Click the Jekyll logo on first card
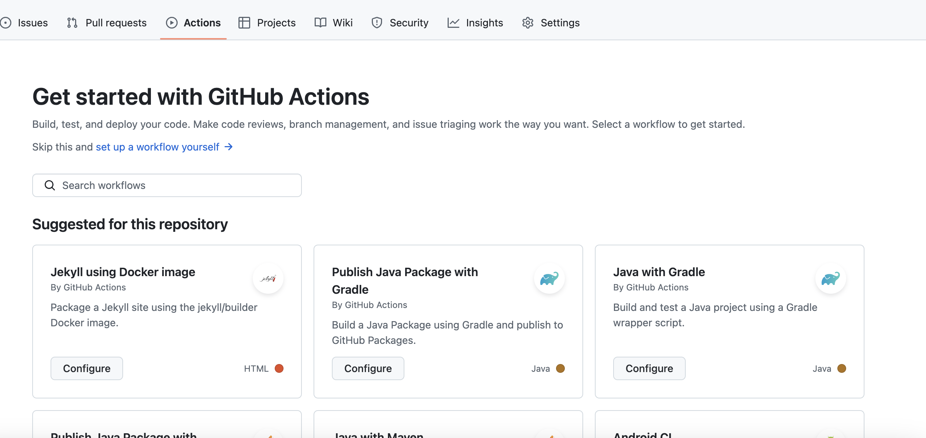The image size is (926, 438). pos(268,279)
